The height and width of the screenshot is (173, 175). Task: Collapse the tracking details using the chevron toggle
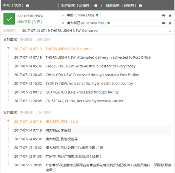click(x=170, y=31)
